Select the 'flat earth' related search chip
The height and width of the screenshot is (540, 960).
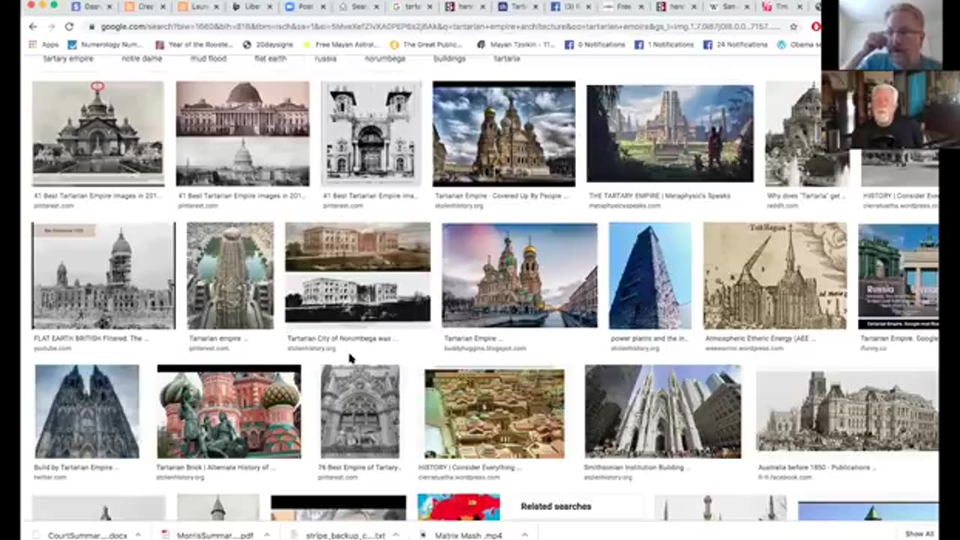(x=271, y=58)
